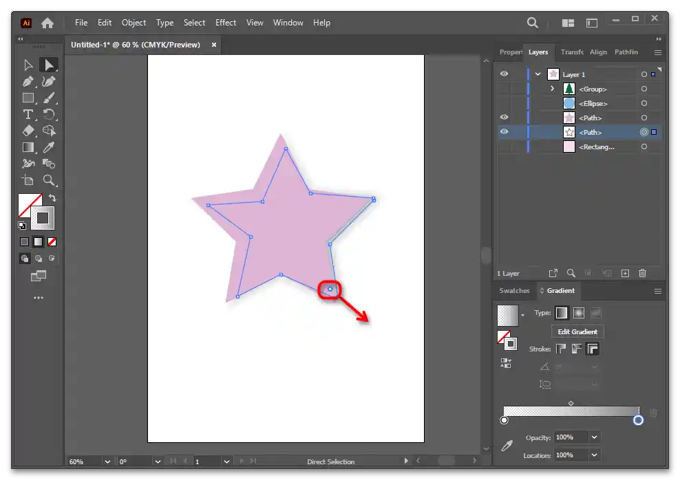The height and width of the screenshot is (480, 680).
Task: Switch to Pathfinder tab
Action: (626, 52)
